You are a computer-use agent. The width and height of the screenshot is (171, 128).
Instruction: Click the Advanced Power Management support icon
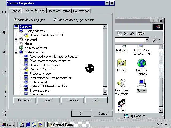click(26, 57)
